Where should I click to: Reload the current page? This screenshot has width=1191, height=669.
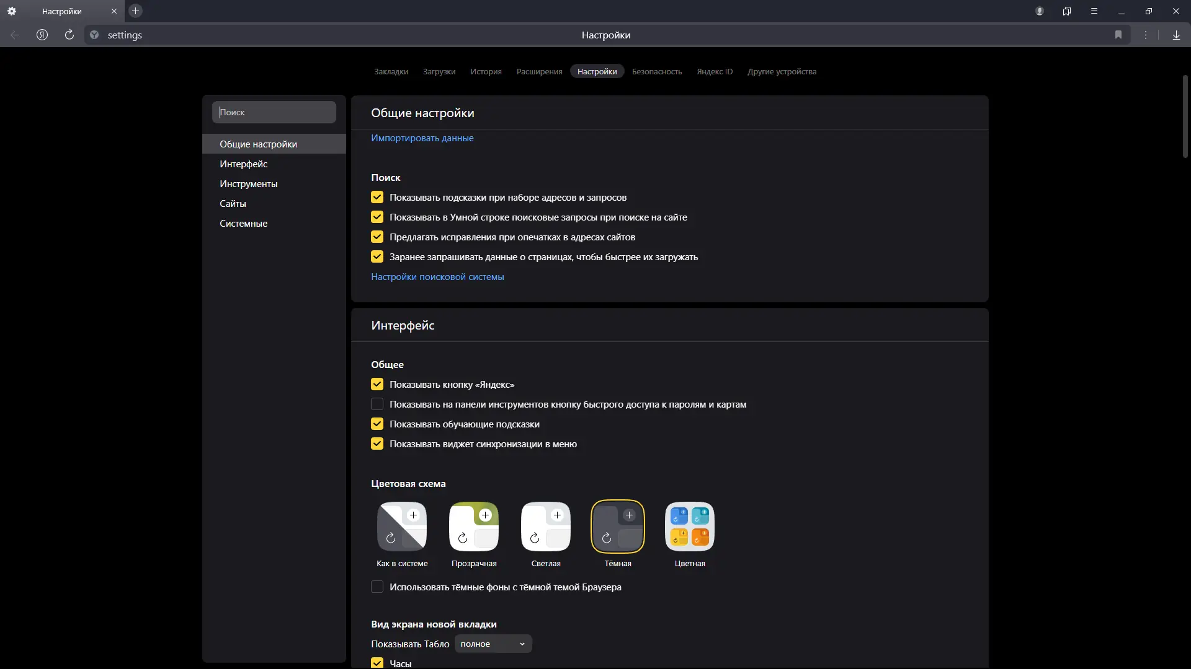(x=69, y=35)
